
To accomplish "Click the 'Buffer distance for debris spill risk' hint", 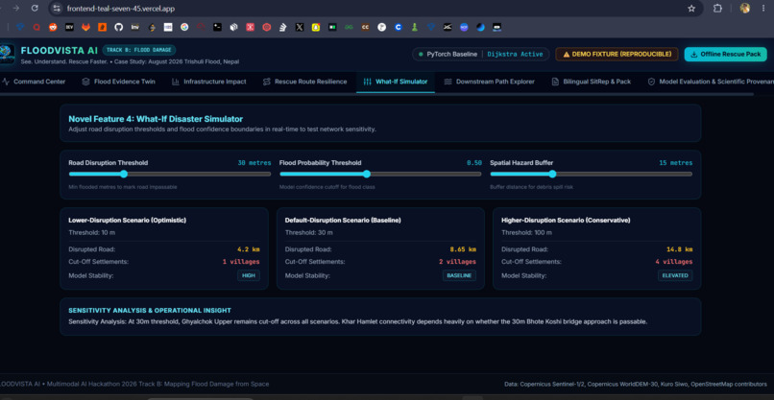I will [x=531, y=187].
